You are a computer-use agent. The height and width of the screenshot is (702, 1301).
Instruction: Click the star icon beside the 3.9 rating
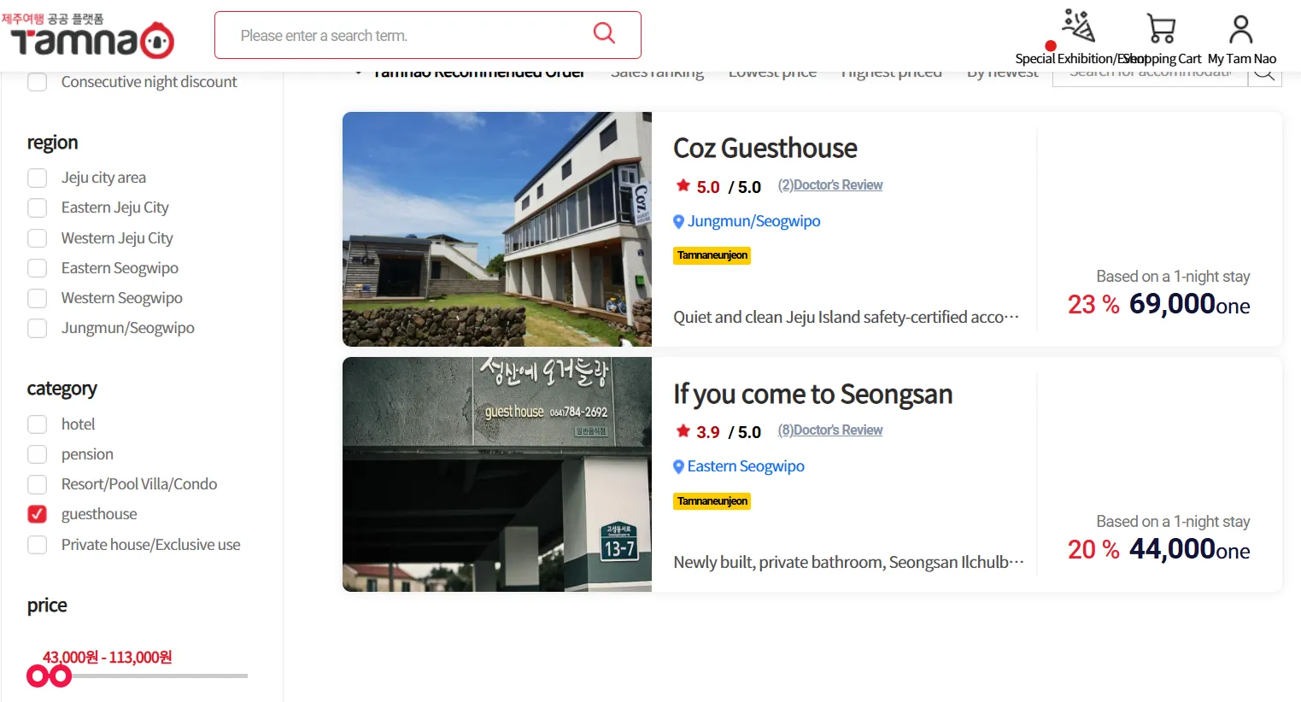683,430
